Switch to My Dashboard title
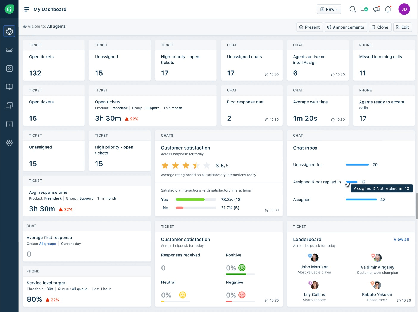The width and height of the screenshot is (419, 312). click(x=50, y=9)
